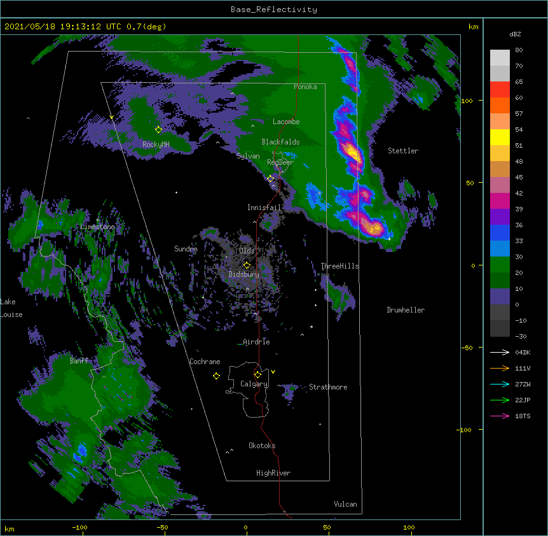Click the Strathmore label
Screen dimensions: 548x536
tap(328, 387)
